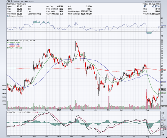Click the RSI 53.33 value label
The image size is (167, 138).
[x=163, y=26]
